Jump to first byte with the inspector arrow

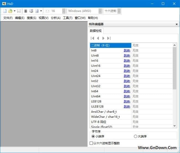[x=92, y=38]
